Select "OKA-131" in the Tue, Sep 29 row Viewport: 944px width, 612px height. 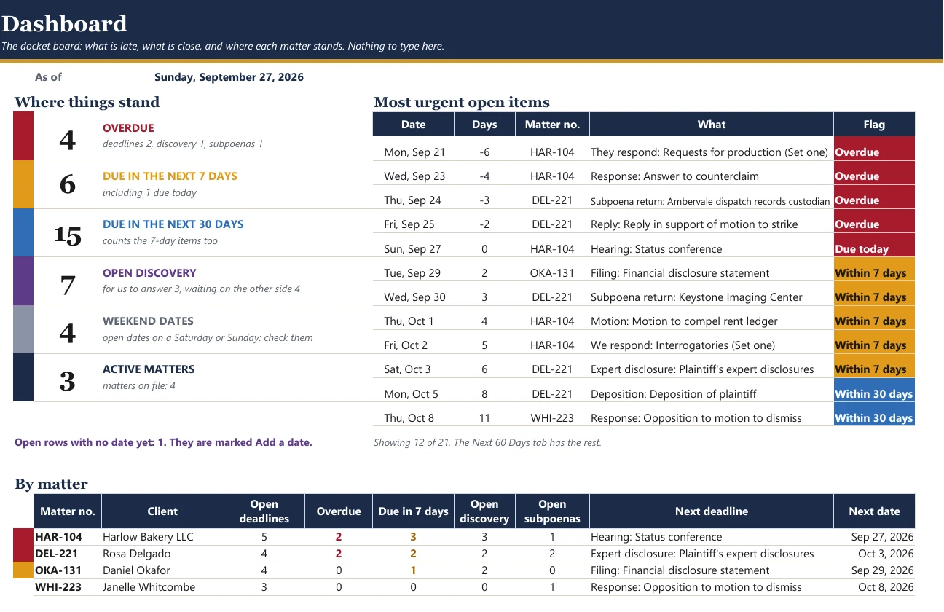552,273
